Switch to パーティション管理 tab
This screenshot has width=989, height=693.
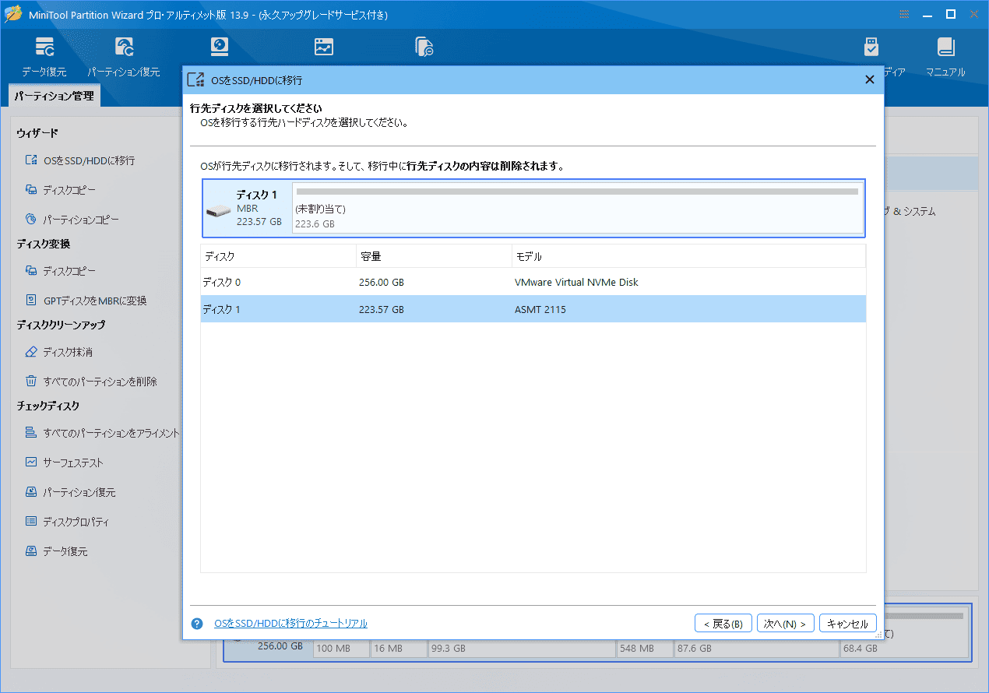tap(54, 96)
